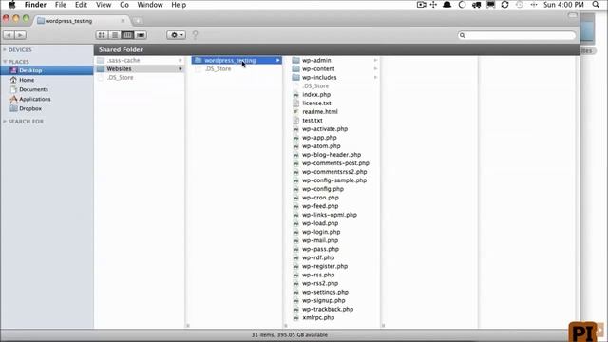This screenshot has height=342, width=608.
Task: Switch to column view
Action: click(x=127, y=35)
